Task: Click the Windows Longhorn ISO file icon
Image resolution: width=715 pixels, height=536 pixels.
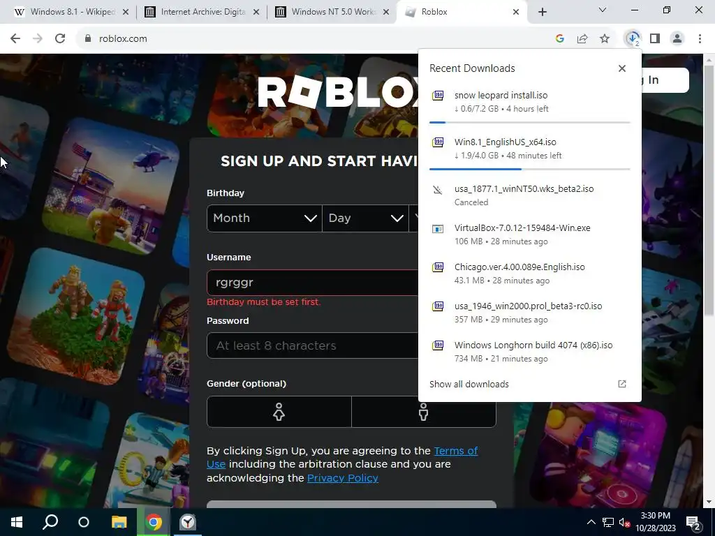Action: click(438, 345)
